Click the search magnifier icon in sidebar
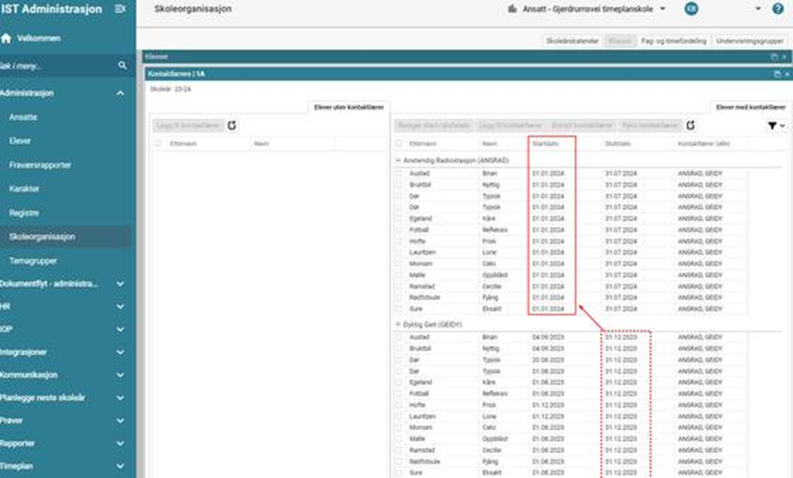 122,66
